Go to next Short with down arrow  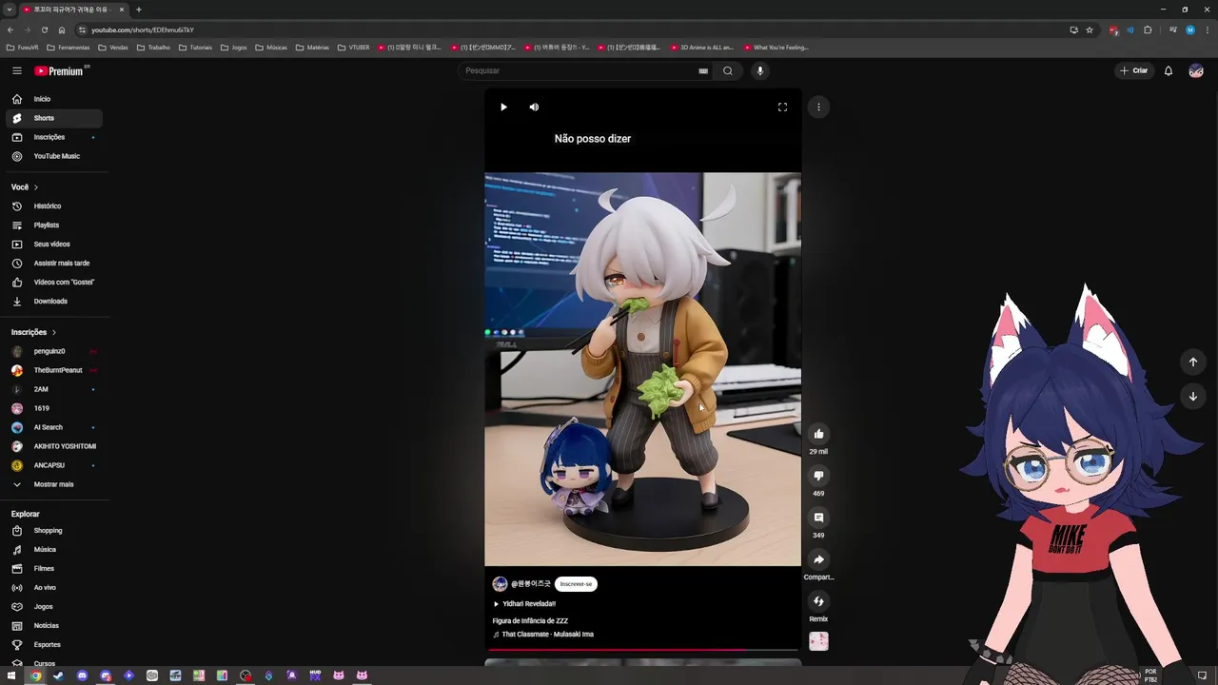coord(1192,397)
